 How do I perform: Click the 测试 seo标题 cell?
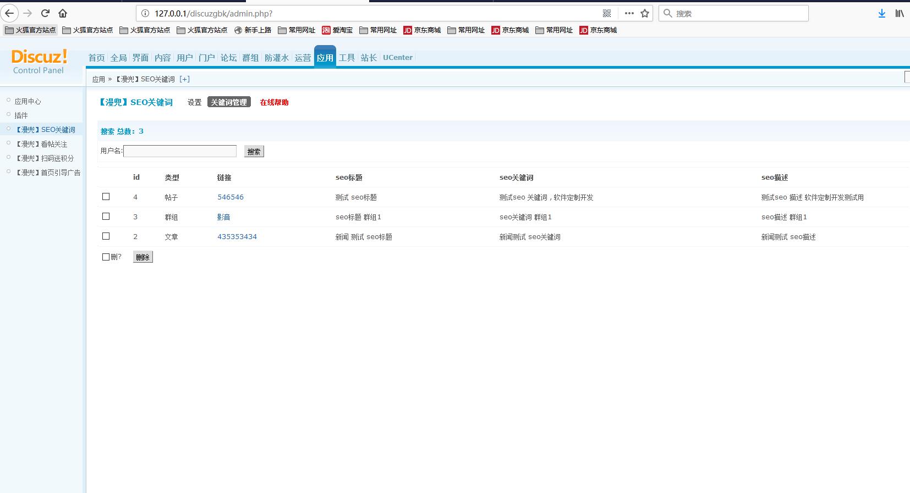356,197
